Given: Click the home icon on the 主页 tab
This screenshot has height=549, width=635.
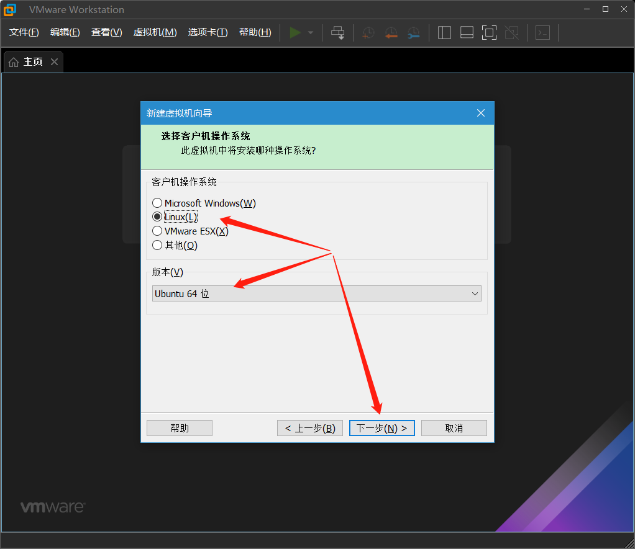Looking at the screenshot, I should coord(14,62).
